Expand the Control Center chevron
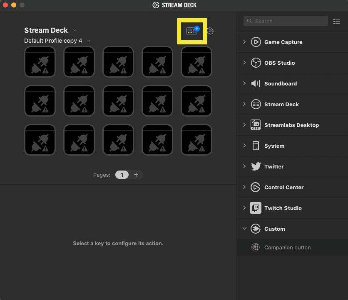The height and width of the screenshot is (300, 348). (x=244, y=187)
